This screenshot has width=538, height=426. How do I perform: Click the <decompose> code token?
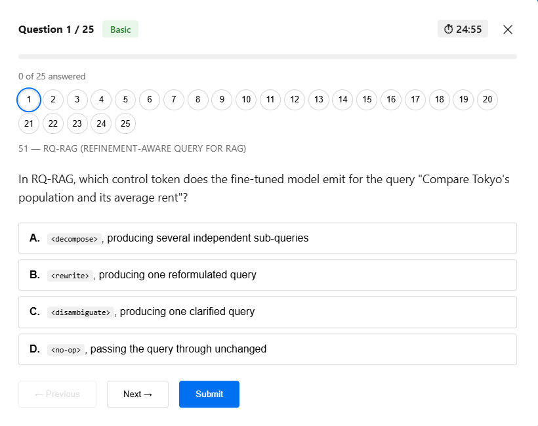click(x=74, y=239)
